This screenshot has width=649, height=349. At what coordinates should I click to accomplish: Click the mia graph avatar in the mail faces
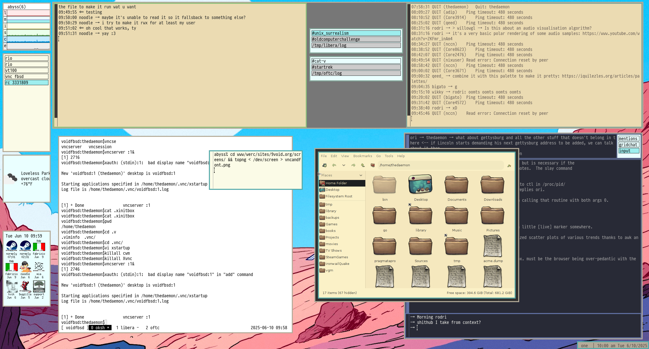[x=39, y=266]
